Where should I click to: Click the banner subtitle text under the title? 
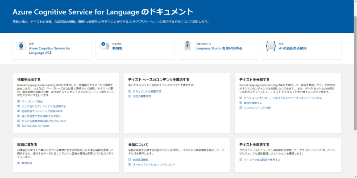pyautogui.click(x=111, y=22)
